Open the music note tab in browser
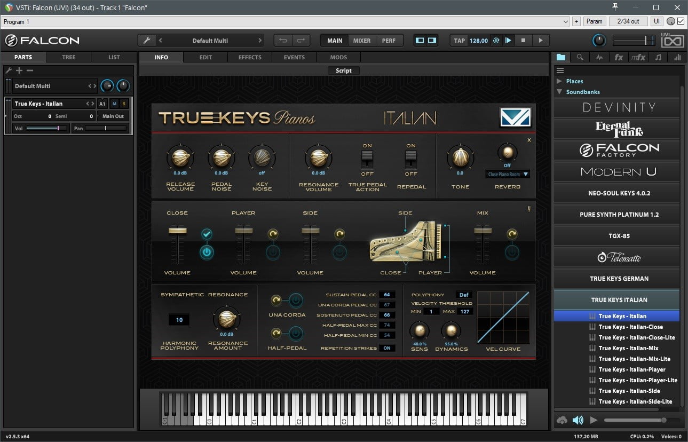Image resolution: width=688 pixels, height=442 pixels. click(658, 57)
